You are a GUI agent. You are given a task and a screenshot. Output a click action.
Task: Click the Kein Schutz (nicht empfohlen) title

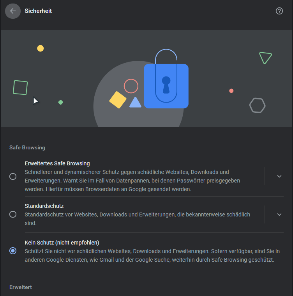tap(62, 243)
